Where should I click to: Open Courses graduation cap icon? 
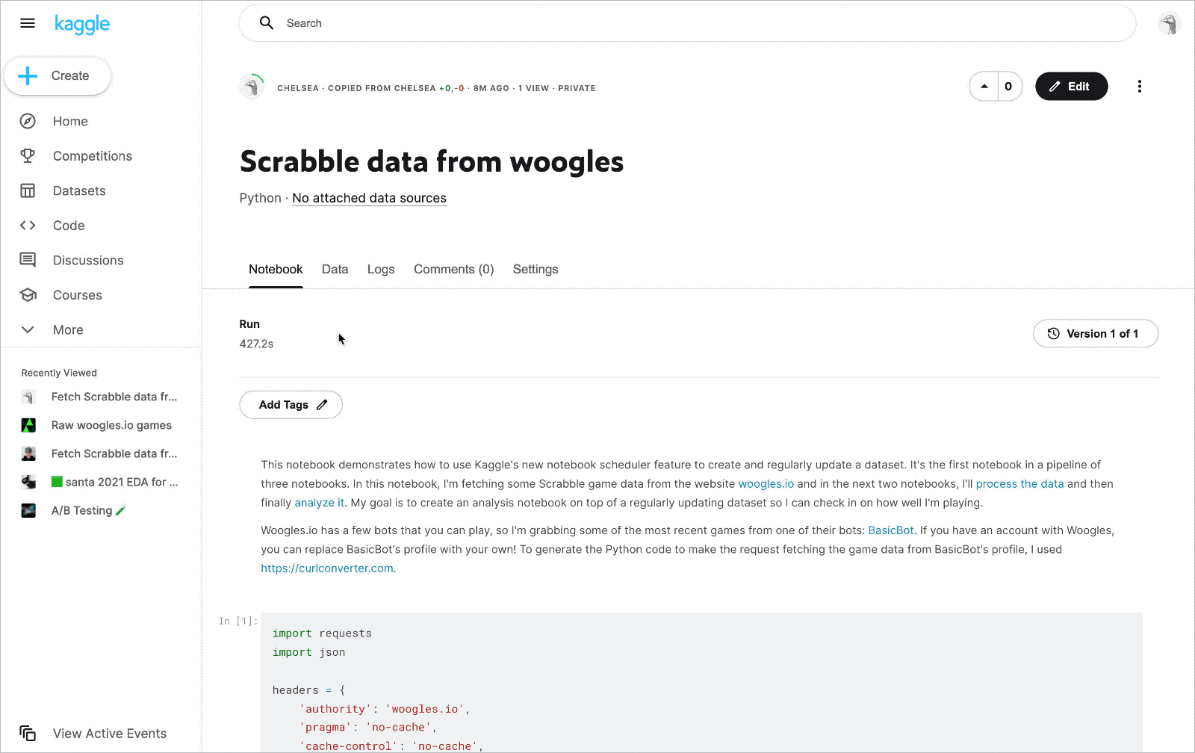click(x=28, y=295)
